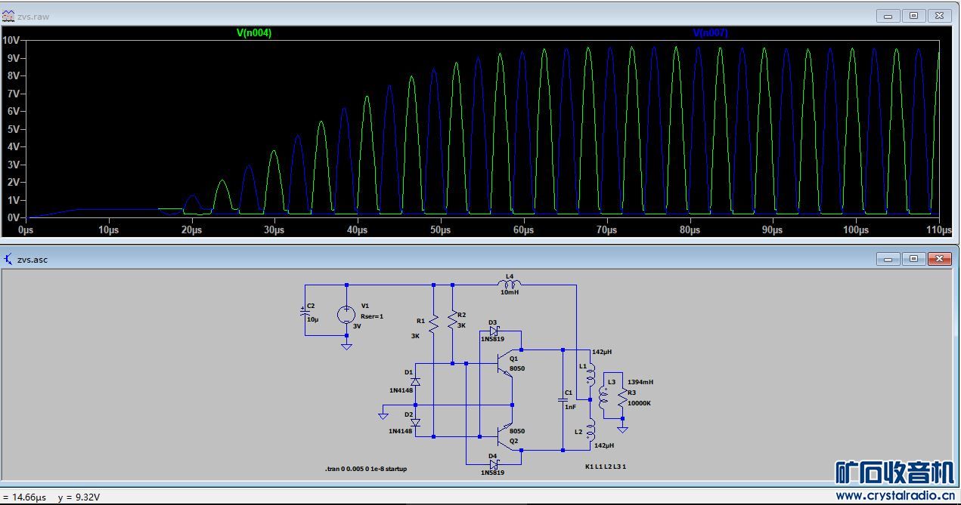The width and height of the screenshot is (961, 505).
Task: Click the green V(n004) trace label
Action: click(x=254, y=33)
